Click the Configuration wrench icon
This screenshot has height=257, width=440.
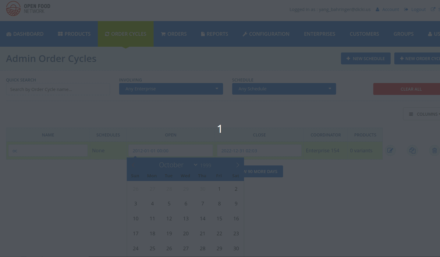(245, 34)
